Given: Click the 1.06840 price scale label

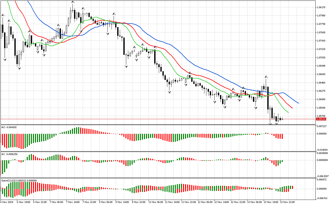Looking at the screenshot, I should [321, 66].
